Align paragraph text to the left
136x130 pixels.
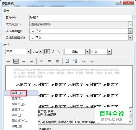pos(8,61)
